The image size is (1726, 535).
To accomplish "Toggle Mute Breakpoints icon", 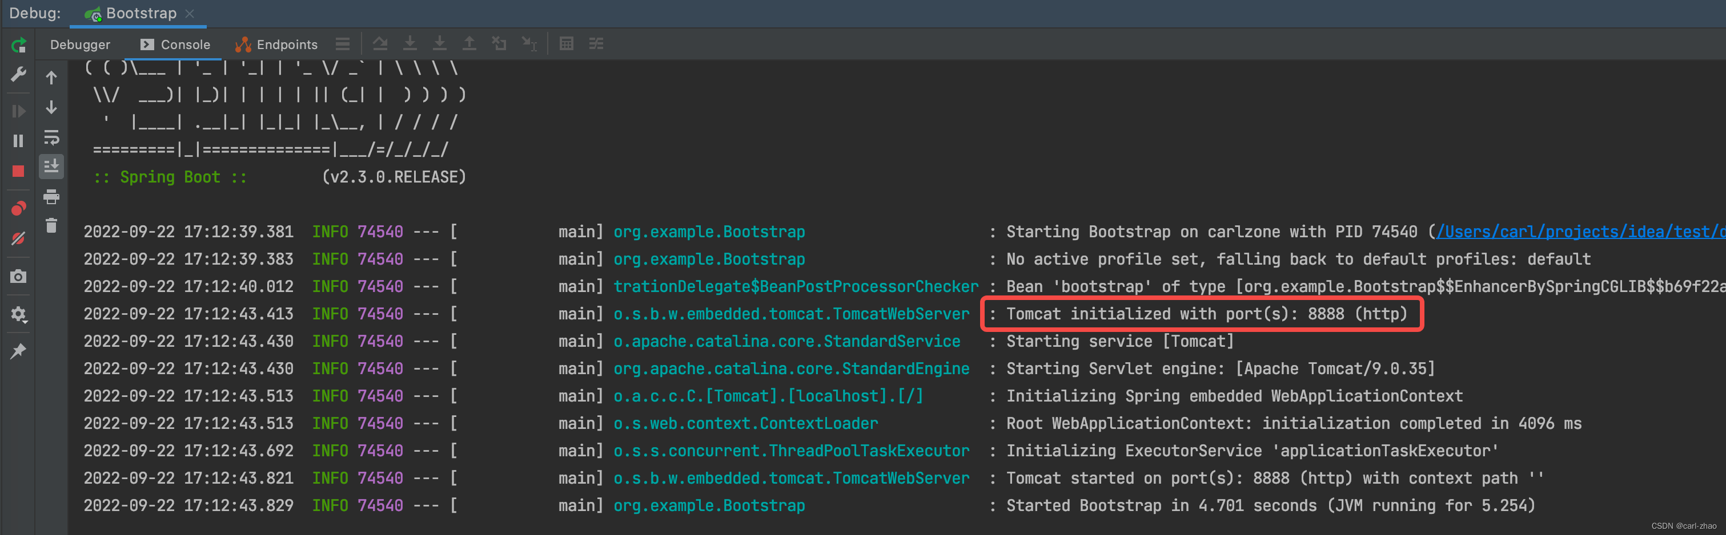I will 19,239.
